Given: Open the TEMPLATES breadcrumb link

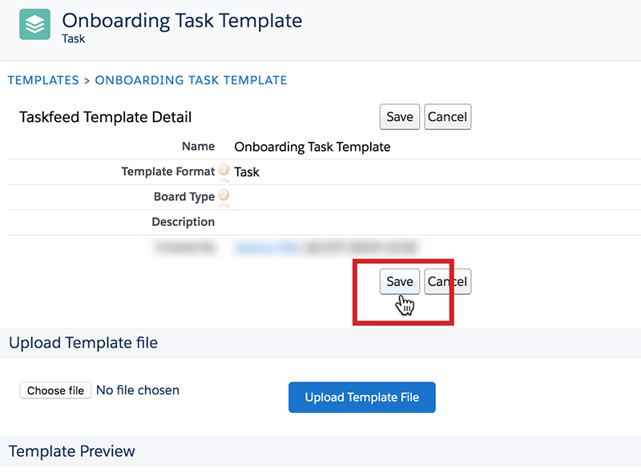Looking at the screenshot, I should point(43,80).
